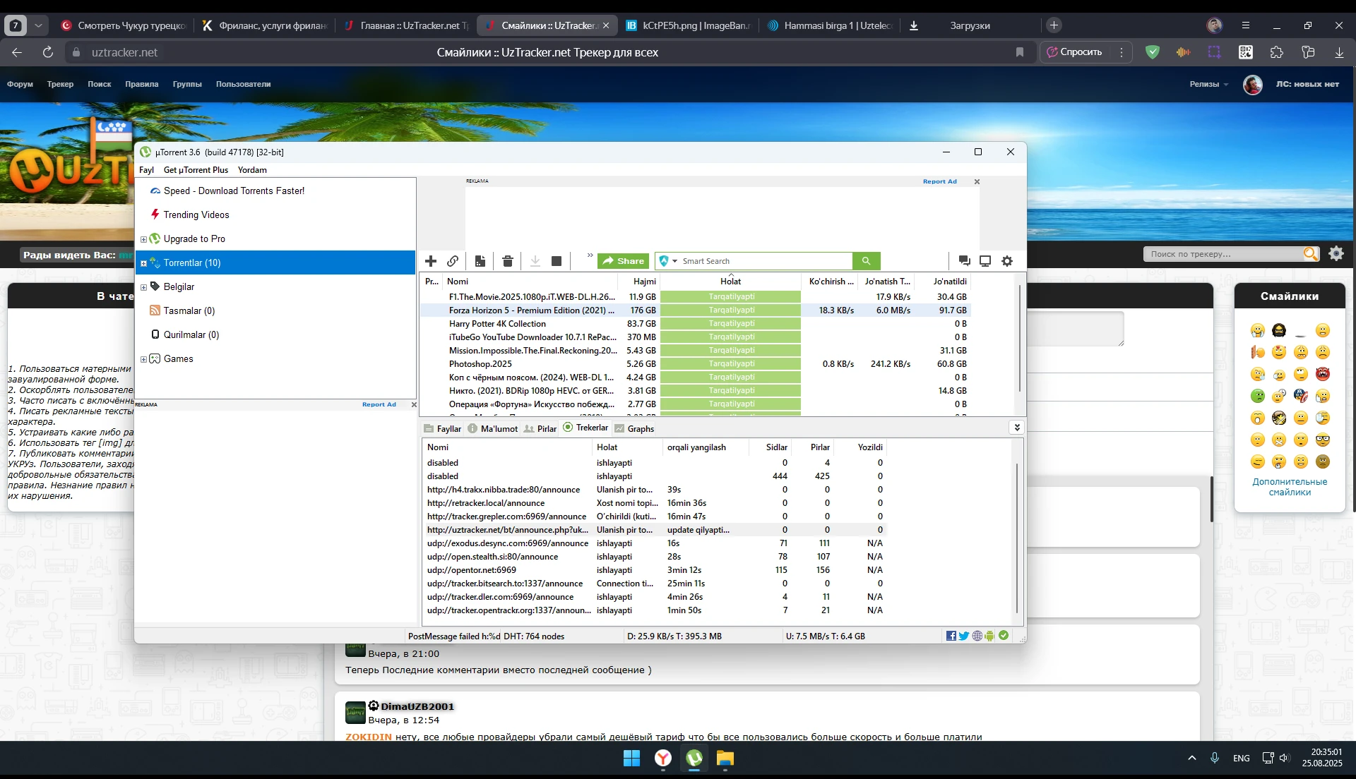Viewport: 1356px width, 779px height.
Task: Click the Stop Torrent square icon
Action: (557, 261)
